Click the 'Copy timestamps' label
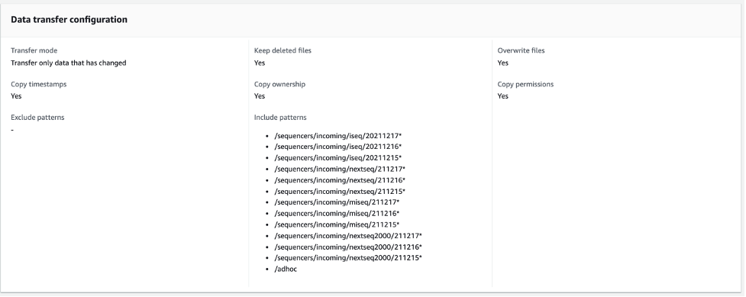Viewport: 746px width, 297px height. tap(38, 84)
